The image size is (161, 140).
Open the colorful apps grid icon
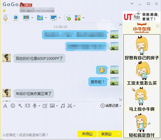(78, 18)
